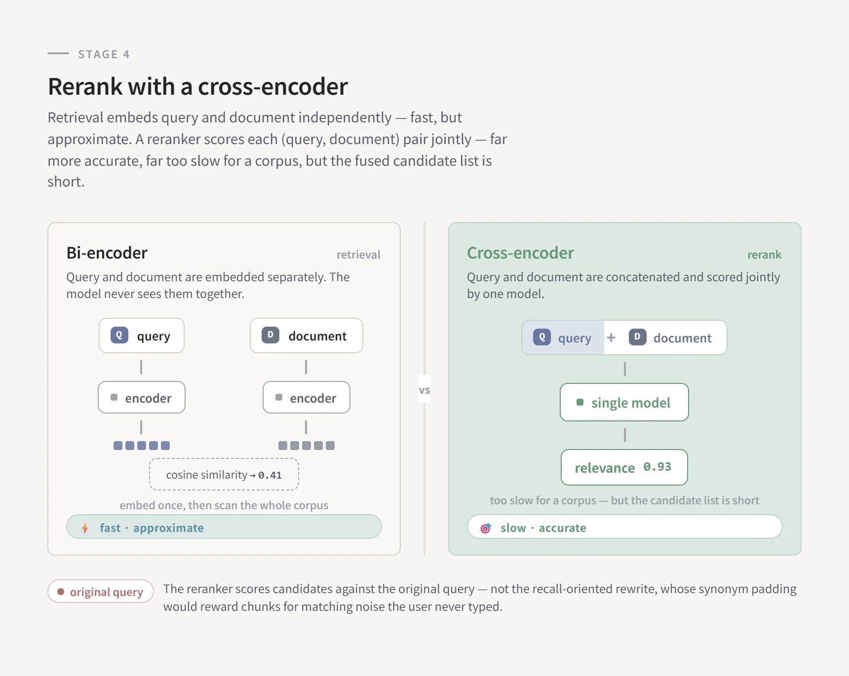Click the vs divider label
The width and height of the screenshot is (849, 676).
point(424,390)
